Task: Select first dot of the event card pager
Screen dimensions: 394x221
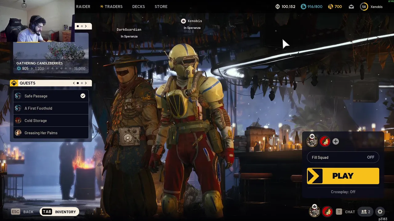Action: click(x=78, y=26)
